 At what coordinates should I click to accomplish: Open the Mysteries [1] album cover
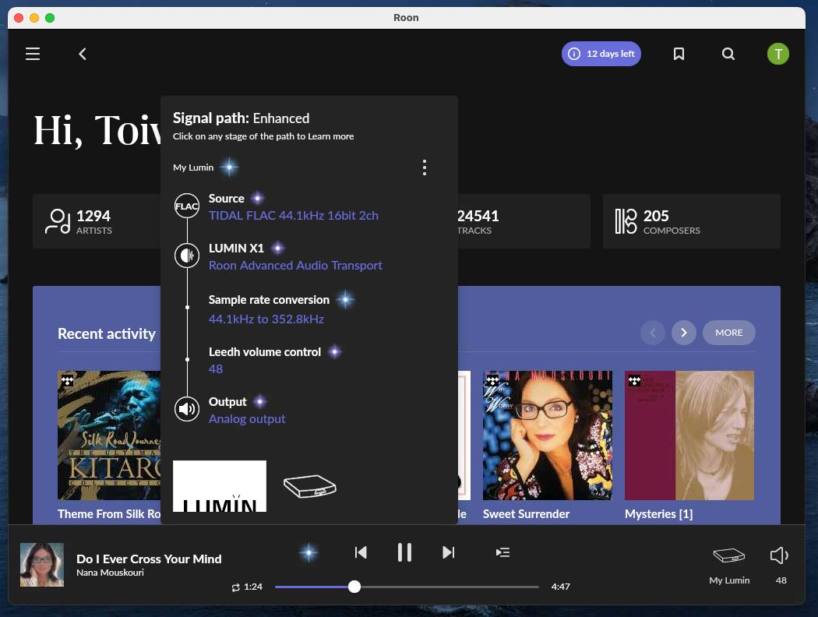tap(689, 435)
